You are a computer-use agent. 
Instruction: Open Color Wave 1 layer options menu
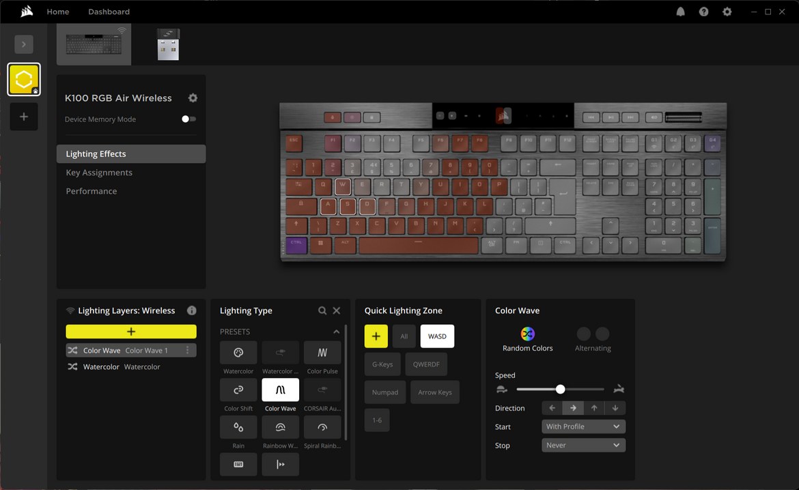pos(188,350)
